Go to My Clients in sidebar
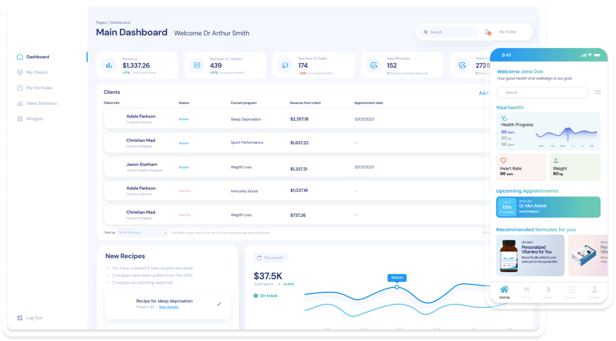The height and width of the screenshot is (341, 616). (37, 72)
